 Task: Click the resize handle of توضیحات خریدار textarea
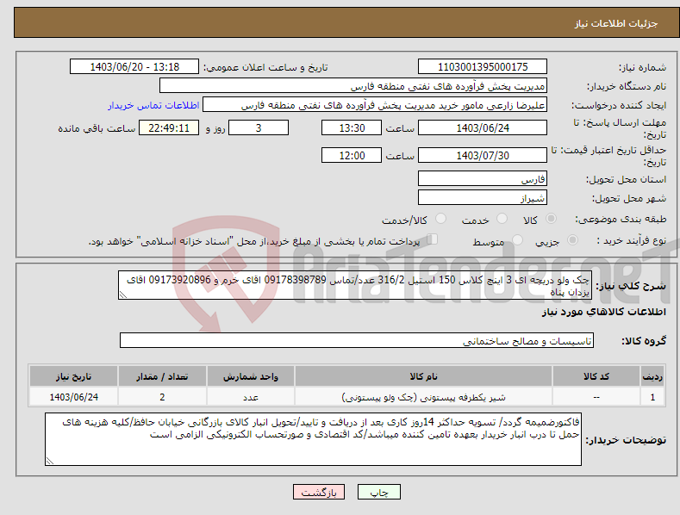pyautogui.click(x=50, y=461)
